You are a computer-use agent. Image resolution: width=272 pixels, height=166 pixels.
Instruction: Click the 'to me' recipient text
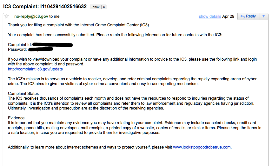54,17
